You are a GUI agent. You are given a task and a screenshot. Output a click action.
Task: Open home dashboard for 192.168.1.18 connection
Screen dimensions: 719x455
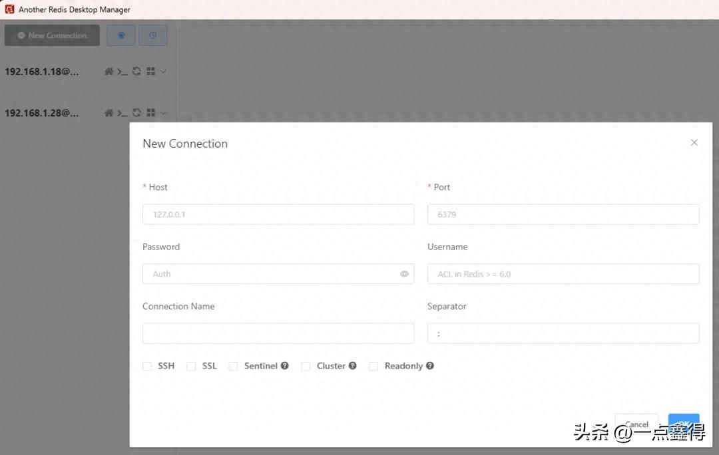(109, 71)
